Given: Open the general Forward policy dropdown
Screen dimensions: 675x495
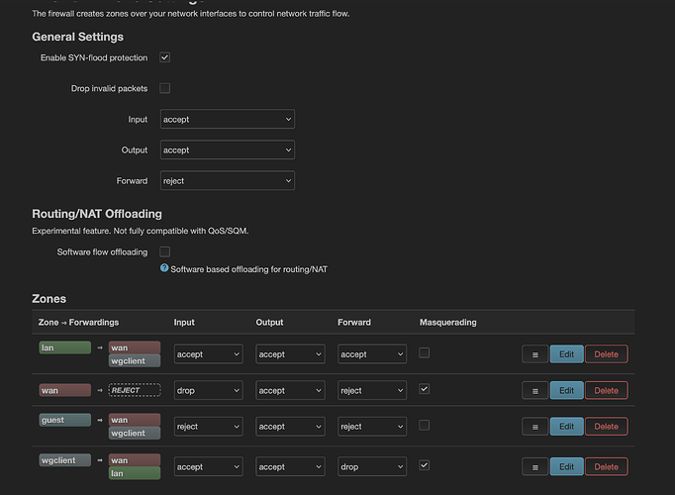Looking at the screenshot, I should (x=228, y=181).
